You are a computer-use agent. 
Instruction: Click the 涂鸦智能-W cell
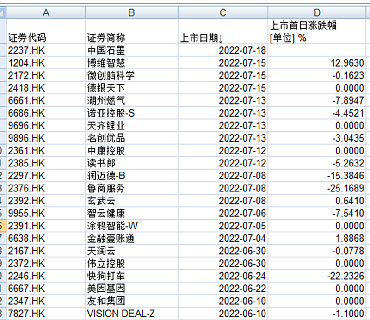(131, 226)
